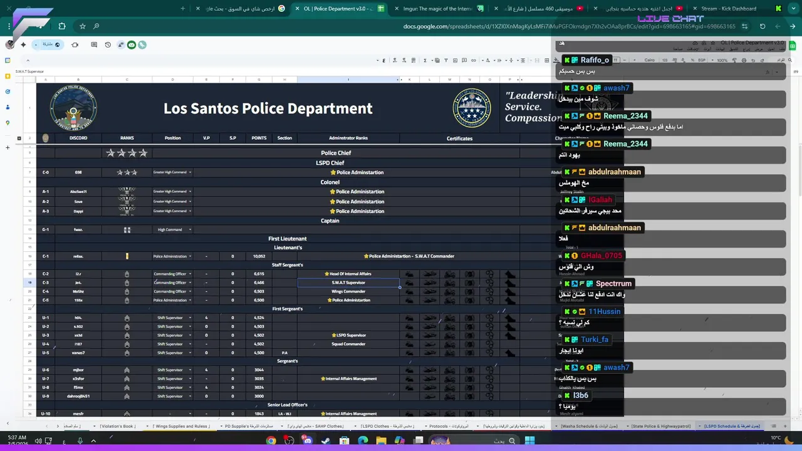Open the Chrome three-dot menu
The height and width of the screenshot is (451, 802).
coord(10,26)
